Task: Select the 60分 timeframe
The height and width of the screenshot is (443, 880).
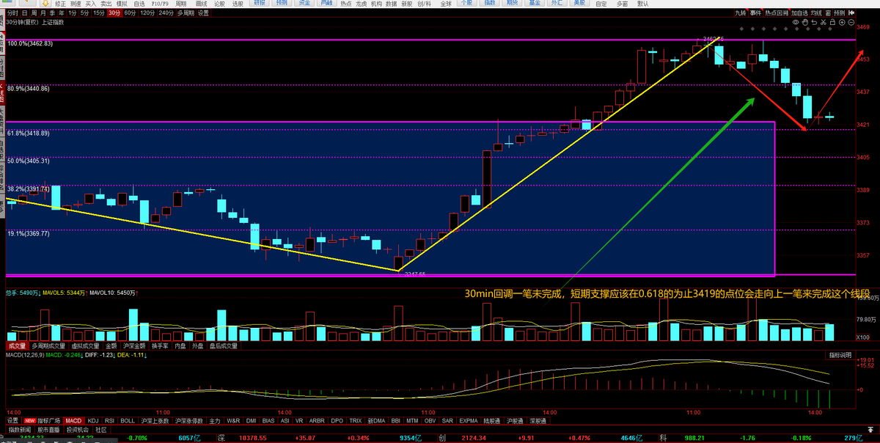Action: click(130, 13)
